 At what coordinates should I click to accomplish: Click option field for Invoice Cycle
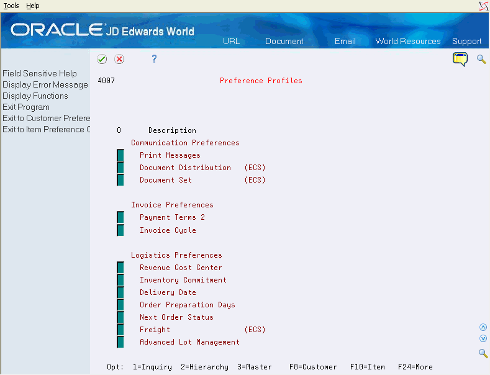120,230
